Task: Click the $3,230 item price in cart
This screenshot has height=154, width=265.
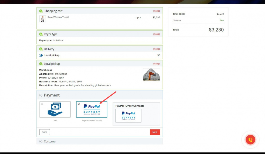Action: pos(156,17)
